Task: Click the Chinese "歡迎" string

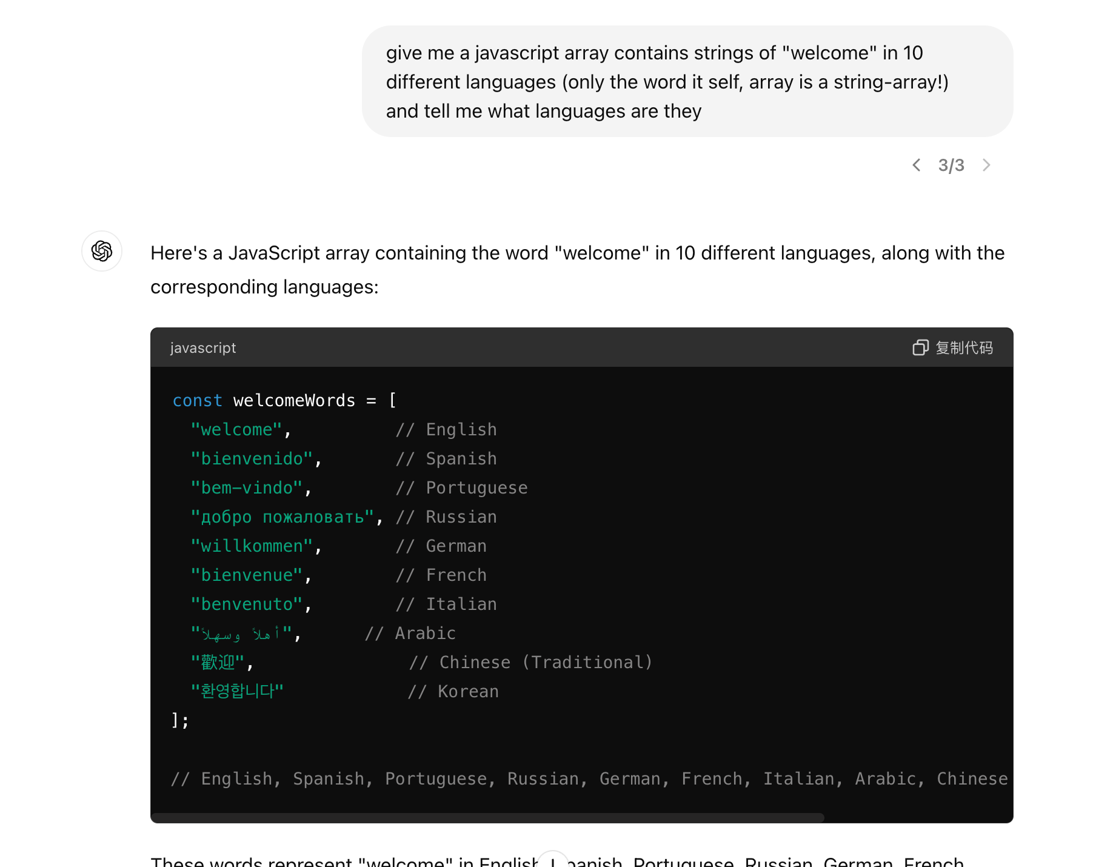Action: [217, 663]
